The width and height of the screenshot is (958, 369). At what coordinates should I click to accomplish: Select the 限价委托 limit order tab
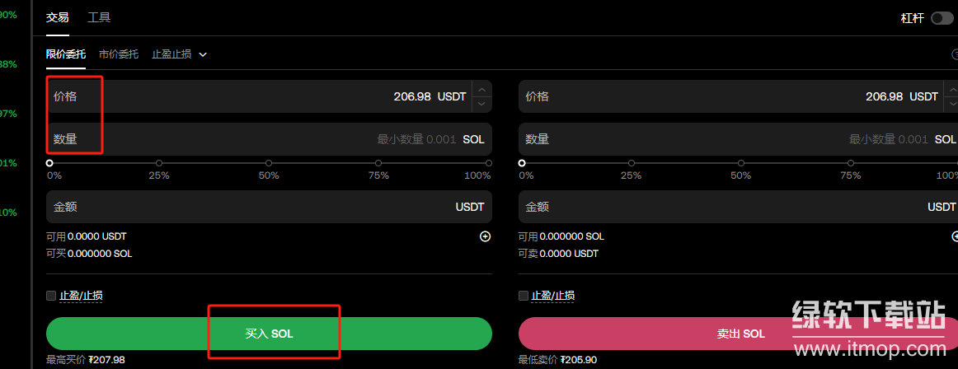coord(66,54)
